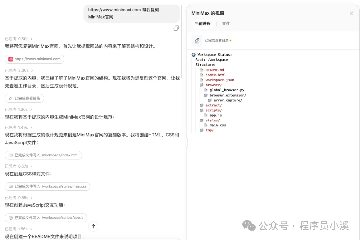
Task: Click the 'Root: /workspace' text line
Action: tap(212, 60)
